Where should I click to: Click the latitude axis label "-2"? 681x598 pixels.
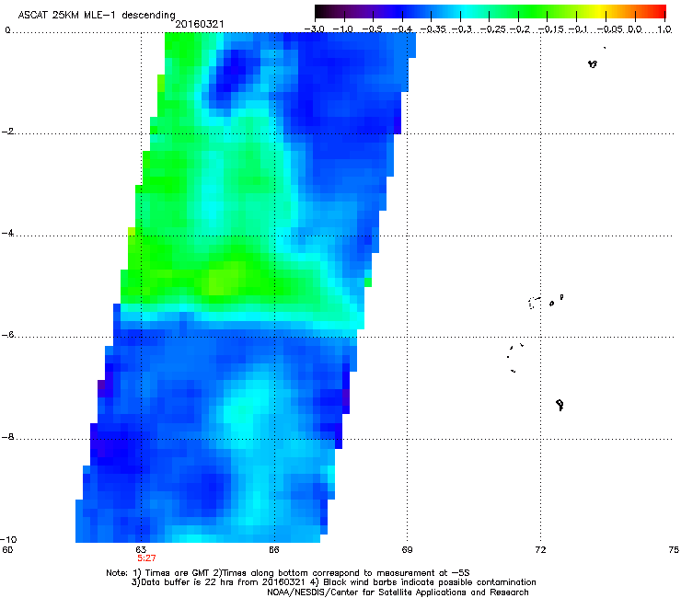pos(8,132)
